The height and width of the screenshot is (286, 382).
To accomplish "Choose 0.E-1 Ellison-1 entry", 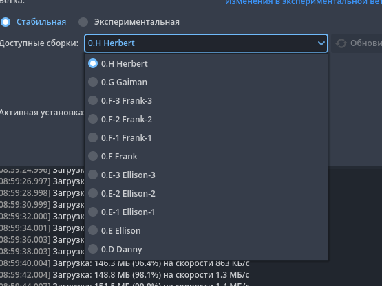I will coord(206,212).
